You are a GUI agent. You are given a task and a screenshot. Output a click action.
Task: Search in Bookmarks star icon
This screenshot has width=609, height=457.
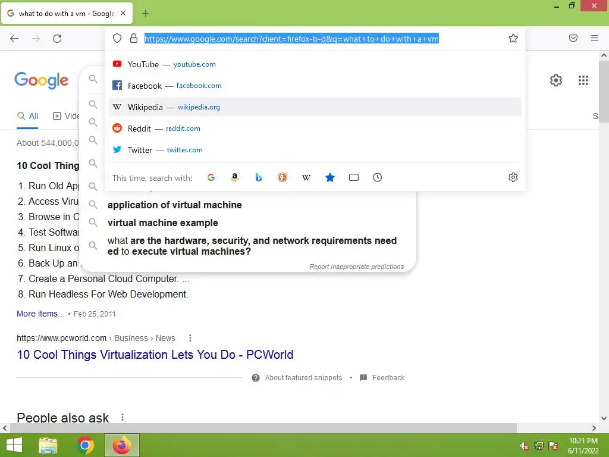tap(329, 177)
